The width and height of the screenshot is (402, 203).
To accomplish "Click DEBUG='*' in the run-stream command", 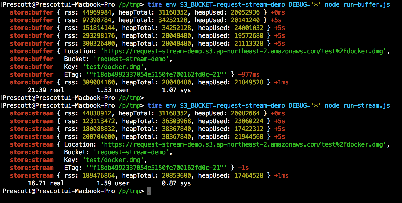I will 305,106.
